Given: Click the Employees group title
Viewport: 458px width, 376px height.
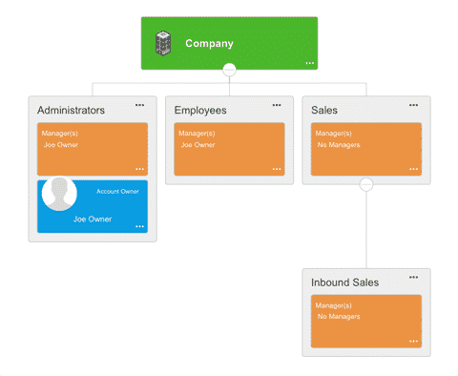Looking at the screenshot, I should [200, 111].
